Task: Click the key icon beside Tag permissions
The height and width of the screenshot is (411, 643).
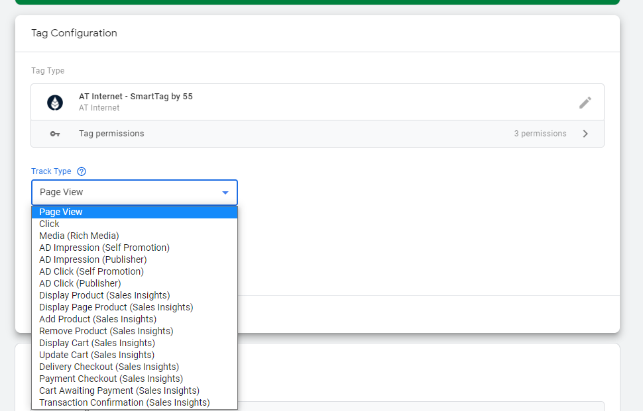Action: click(54, 134)
